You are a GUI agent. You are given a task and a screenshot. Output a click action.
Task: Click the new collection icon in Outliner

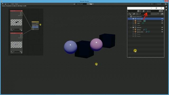pos(162,14)
